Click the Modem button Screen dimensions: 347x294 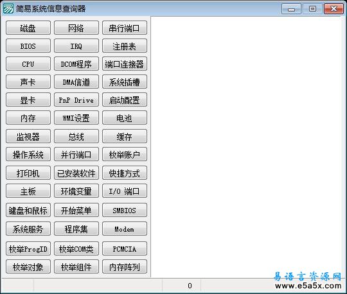[x=125, y=229]
